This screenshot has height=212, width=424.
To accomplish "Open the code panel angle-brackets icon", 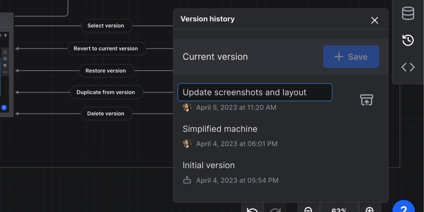I will (x=408, y=67).
